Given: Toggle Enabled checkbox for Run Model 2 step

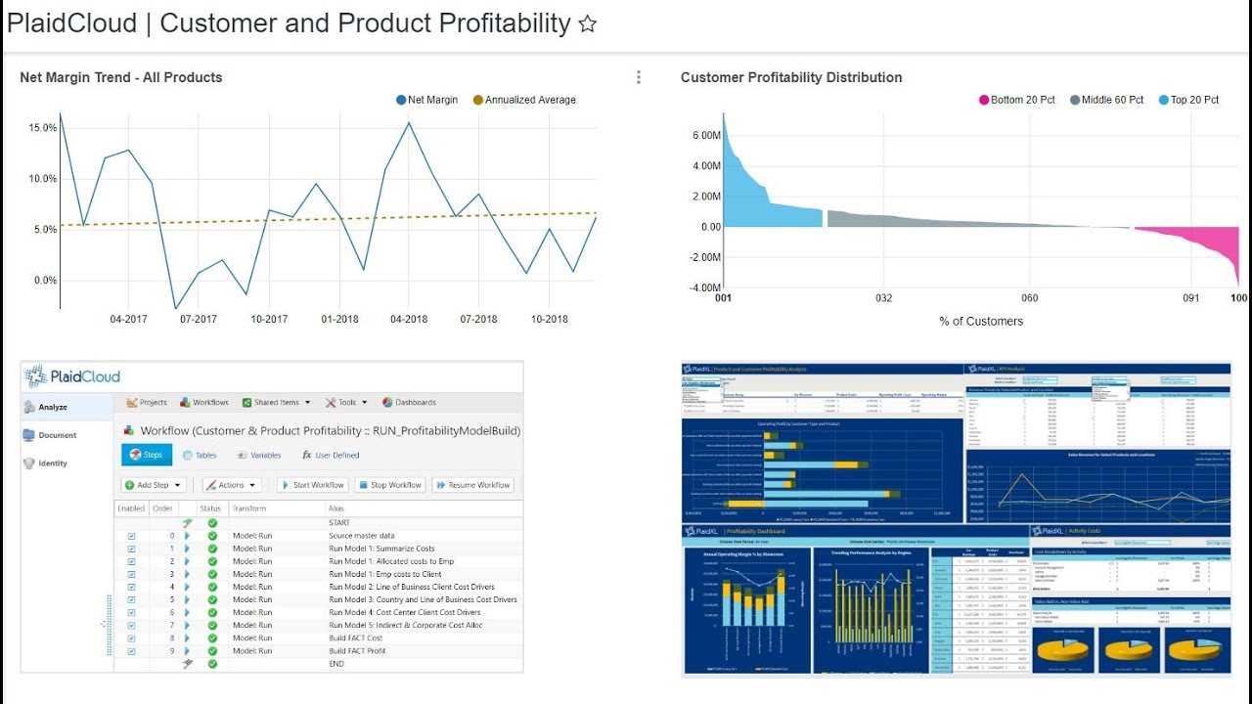Looking at the screenshot, I should [131, 587].
